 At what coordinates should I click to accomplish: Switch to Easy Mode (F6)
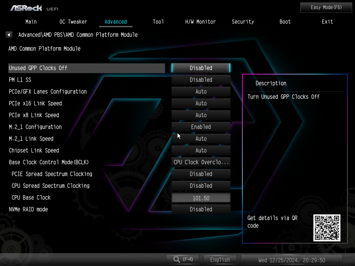326,8
